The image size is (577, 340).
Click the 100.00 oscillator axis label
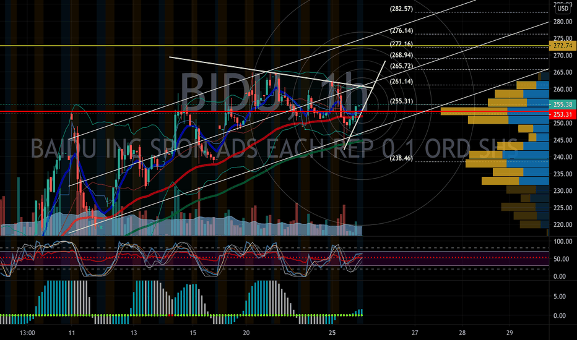563,242
